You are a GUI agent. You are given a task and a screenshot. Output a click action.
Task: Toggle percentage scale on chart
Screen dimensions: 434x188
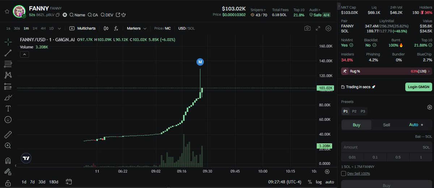310,182
